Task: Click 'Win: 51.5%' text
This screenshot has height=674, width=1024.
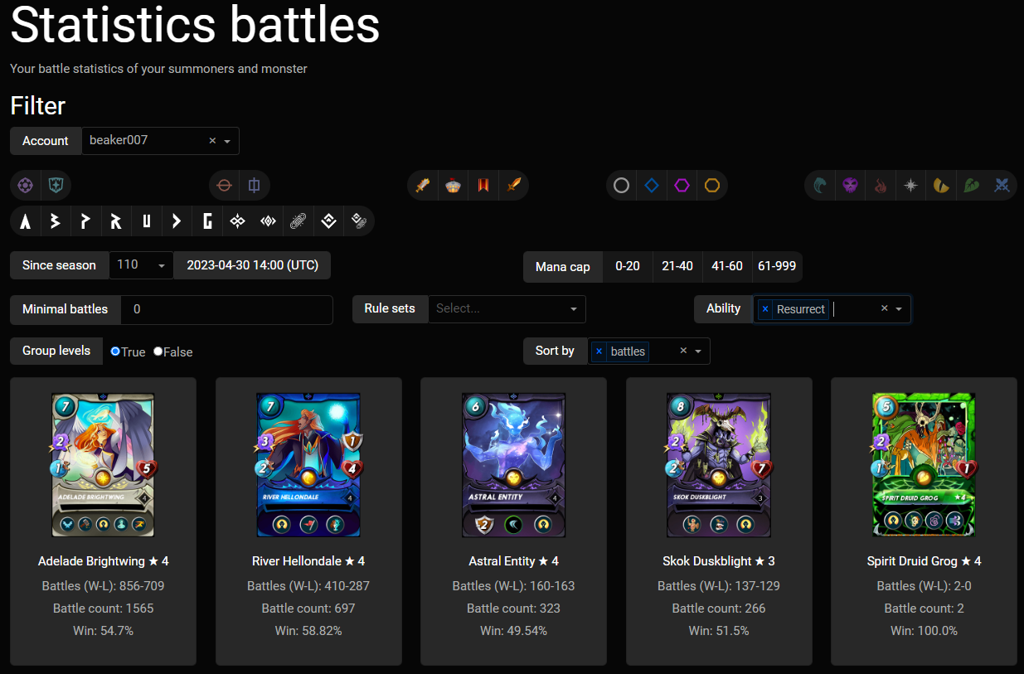Action: [719, 631]
